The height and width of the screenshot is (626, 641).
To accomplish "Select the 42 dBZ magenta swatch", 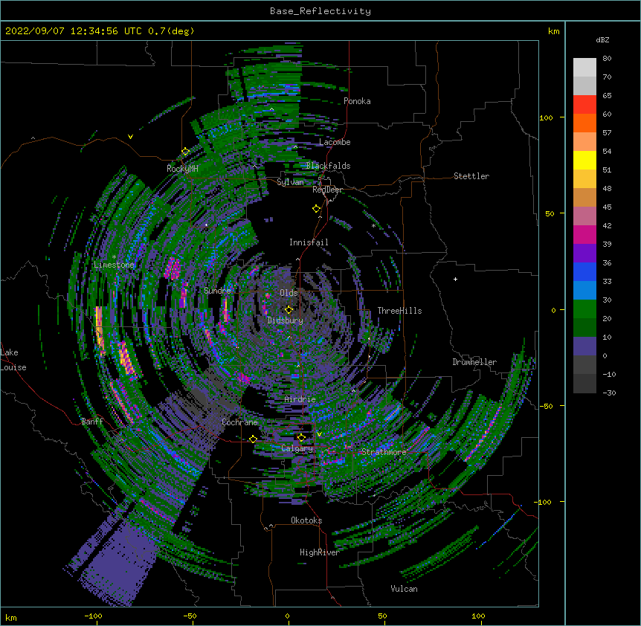I will [584, 235].
